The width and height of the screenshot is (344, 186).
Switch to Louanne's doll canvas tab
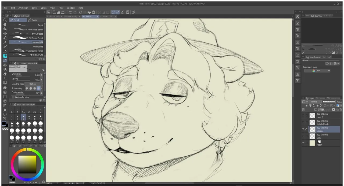pos(106,17)
